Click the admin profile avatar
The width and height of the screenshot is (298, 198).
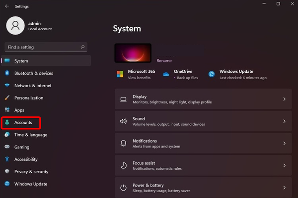15,26
